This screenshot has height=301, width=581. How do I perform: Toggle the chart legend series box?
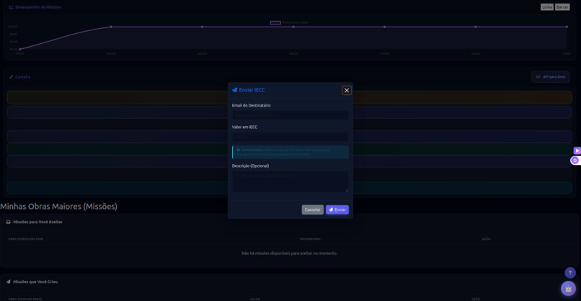275,22
